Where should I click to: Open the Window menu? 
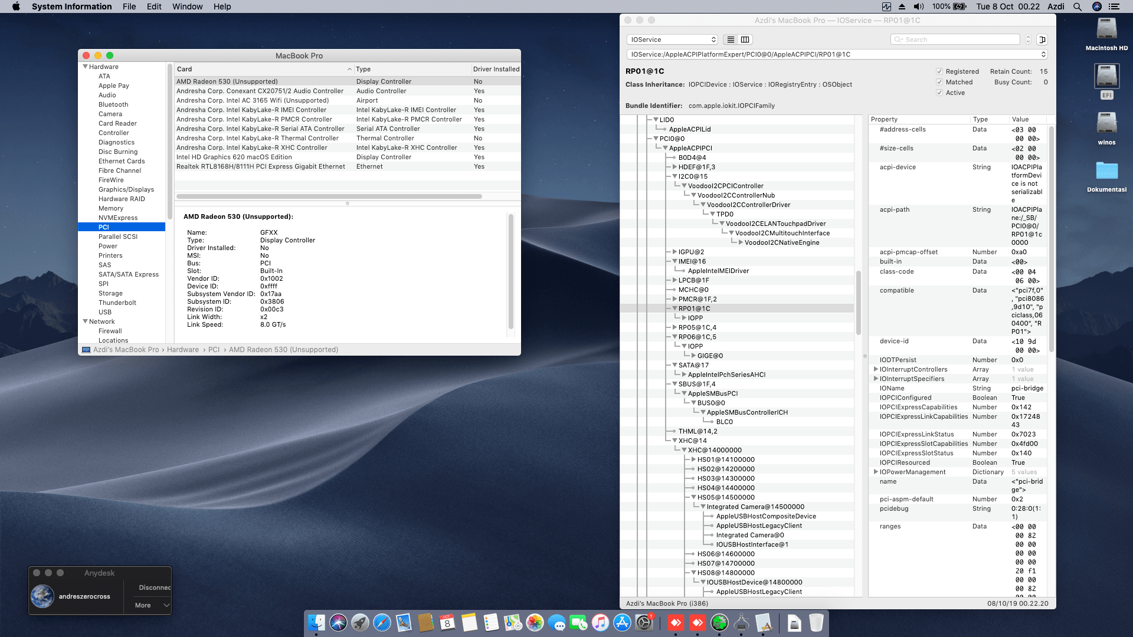click(x=187, y=6)
